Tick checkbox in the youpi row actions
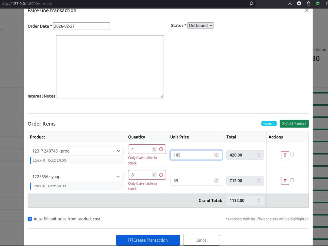The width and height of the screenshot is (328, 246). click(x=292, y=180)
